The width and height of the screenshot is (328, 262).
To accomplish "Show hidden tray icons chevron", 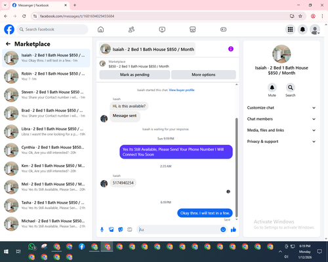I will tap(280, 252).
